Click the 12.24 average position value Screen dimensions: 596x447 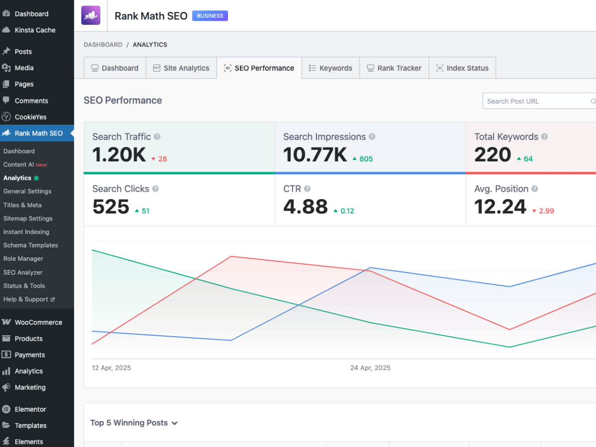(x=500, y=207)
